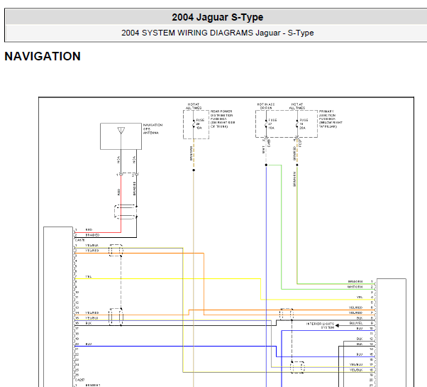Click the YEL label at right connector pin 4
The image size is (427, 387).
click(x=360, y=297)
